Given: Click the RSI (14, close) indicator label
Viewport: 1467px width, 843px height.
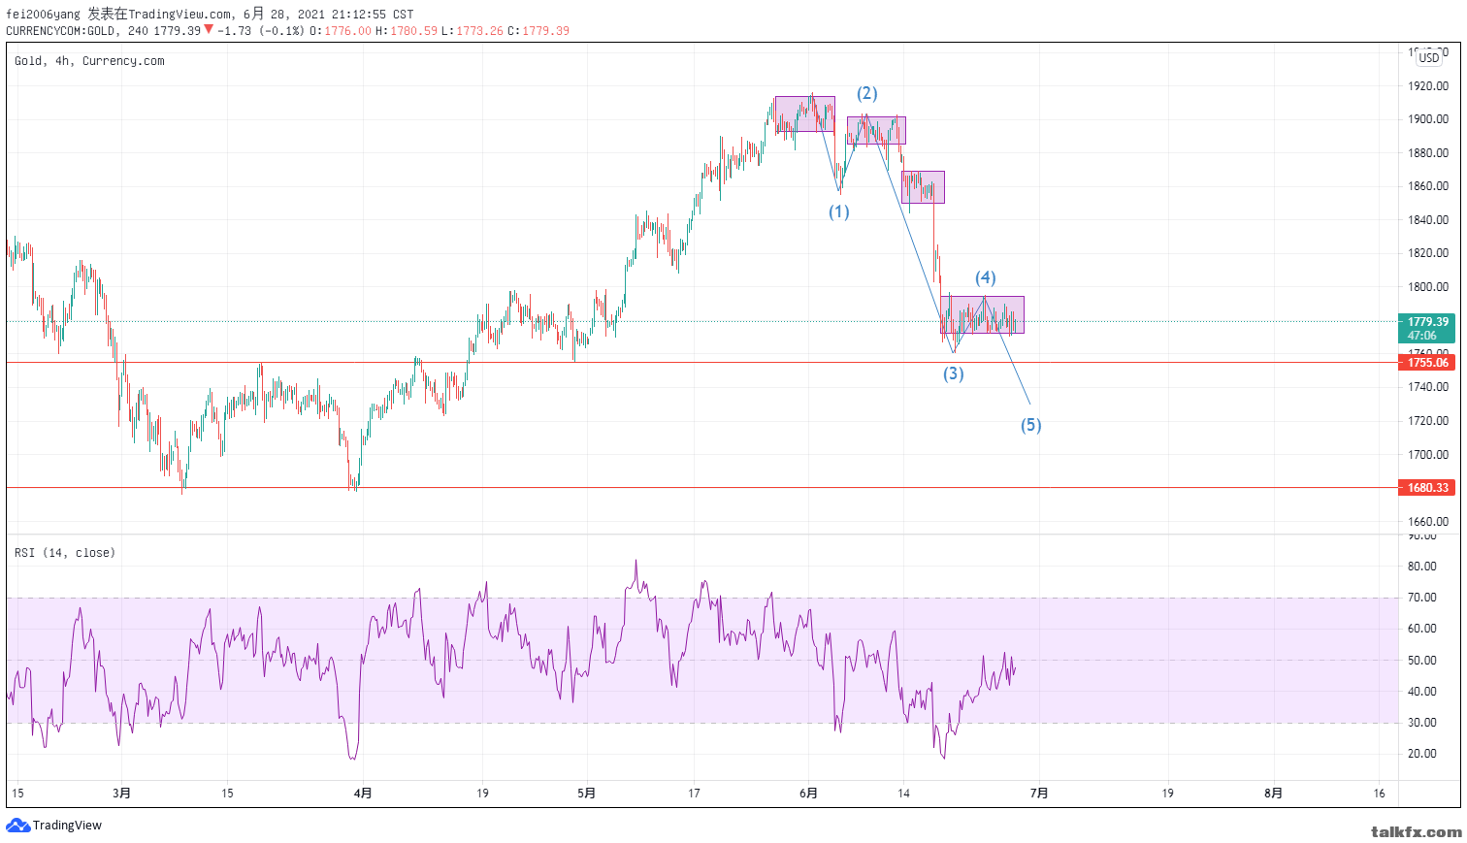Looking at the screenshot, I should point(65,553).
